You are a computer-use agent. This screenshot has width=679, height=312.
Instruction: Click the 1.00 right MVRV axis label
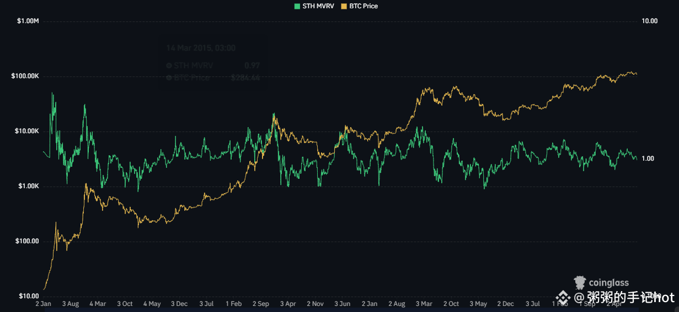coord(650,158)
